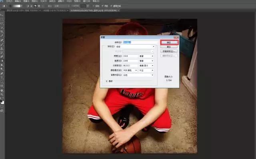
Task: Select the Move tool
Action: point(2,15)
